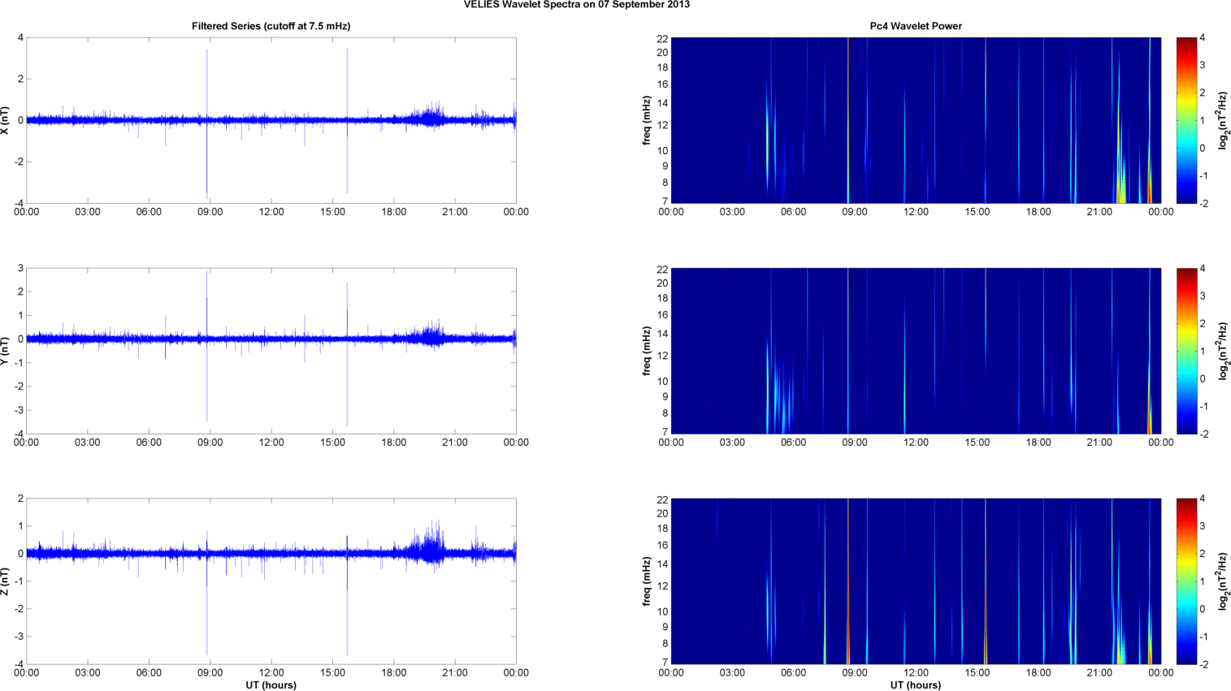Click the bottom spectrogram's colorbar
Viewport: 1231px width, 691px height.
pyautogui.click(x=1186, y=581)
